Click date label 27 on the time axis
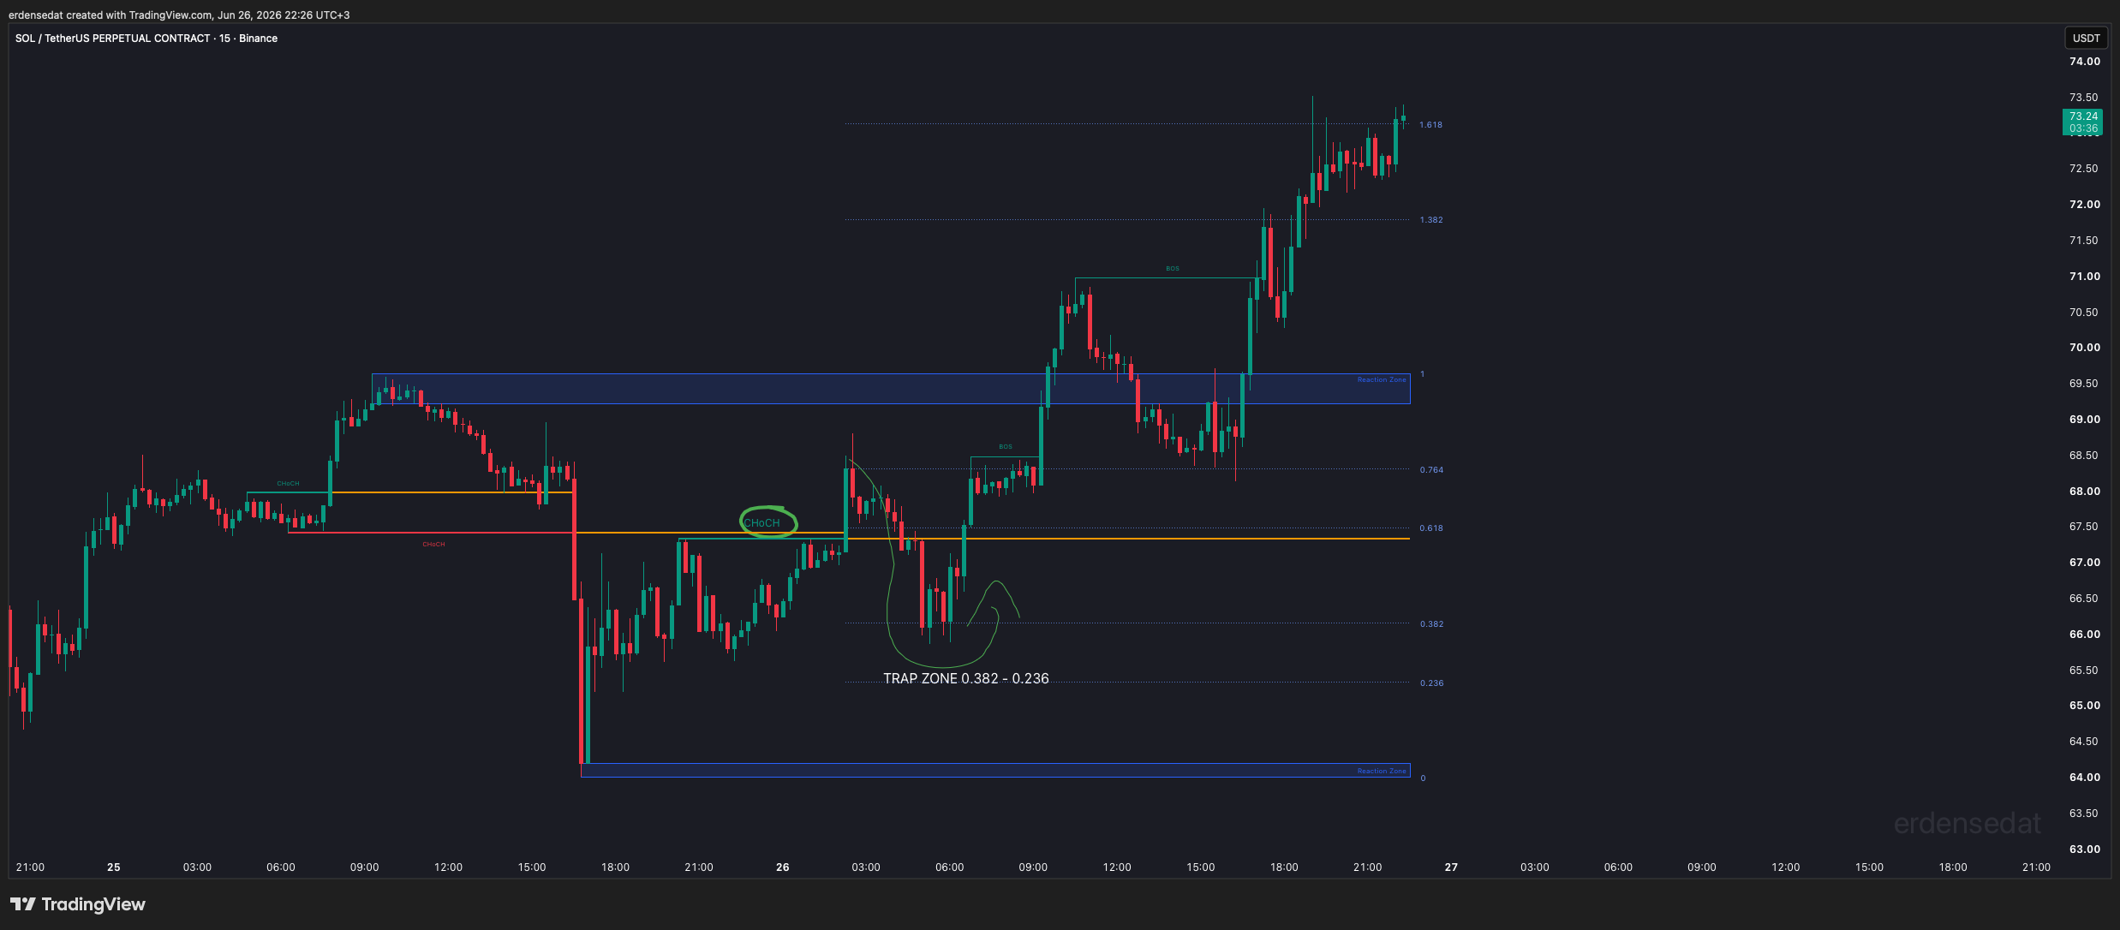Image resolution: width=2120 pixels, height=930 pixels. (x=1451, y=867)
